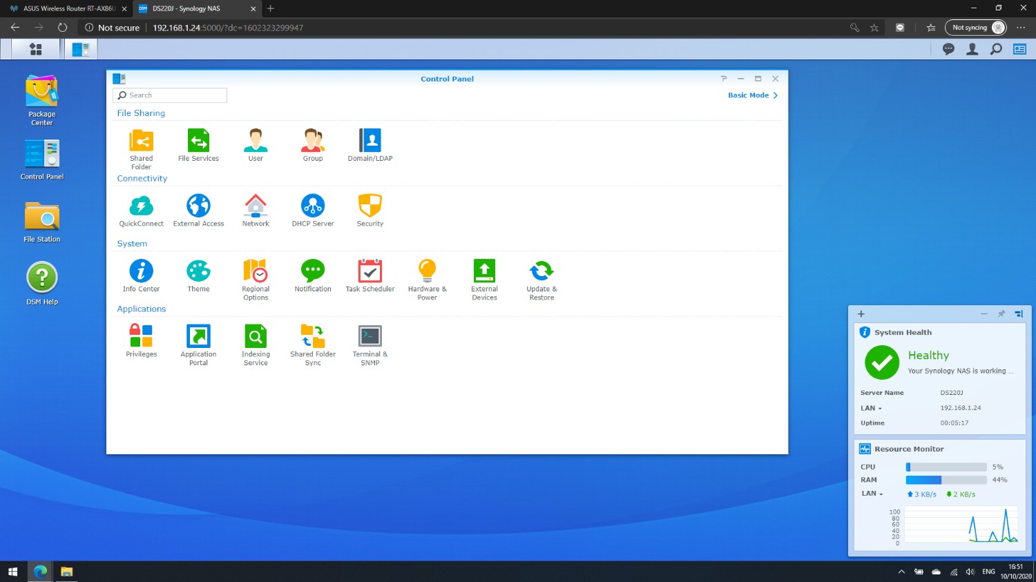The image size is (1036, 582).
Task: Add a widget with the plus button
Action: coord(861,313)
